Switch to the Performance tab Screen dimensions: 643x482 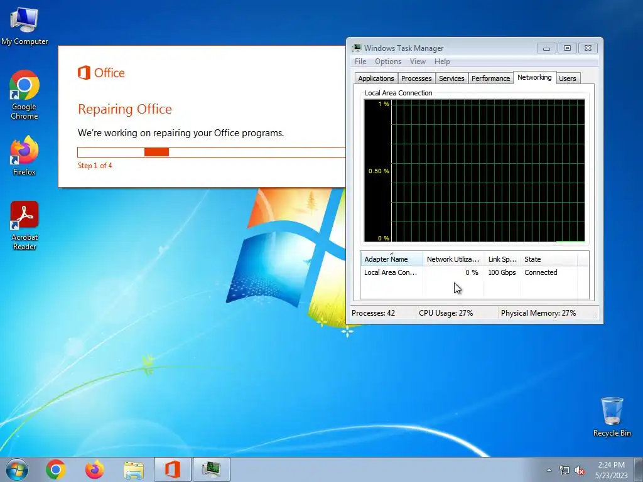pos(490,78)
